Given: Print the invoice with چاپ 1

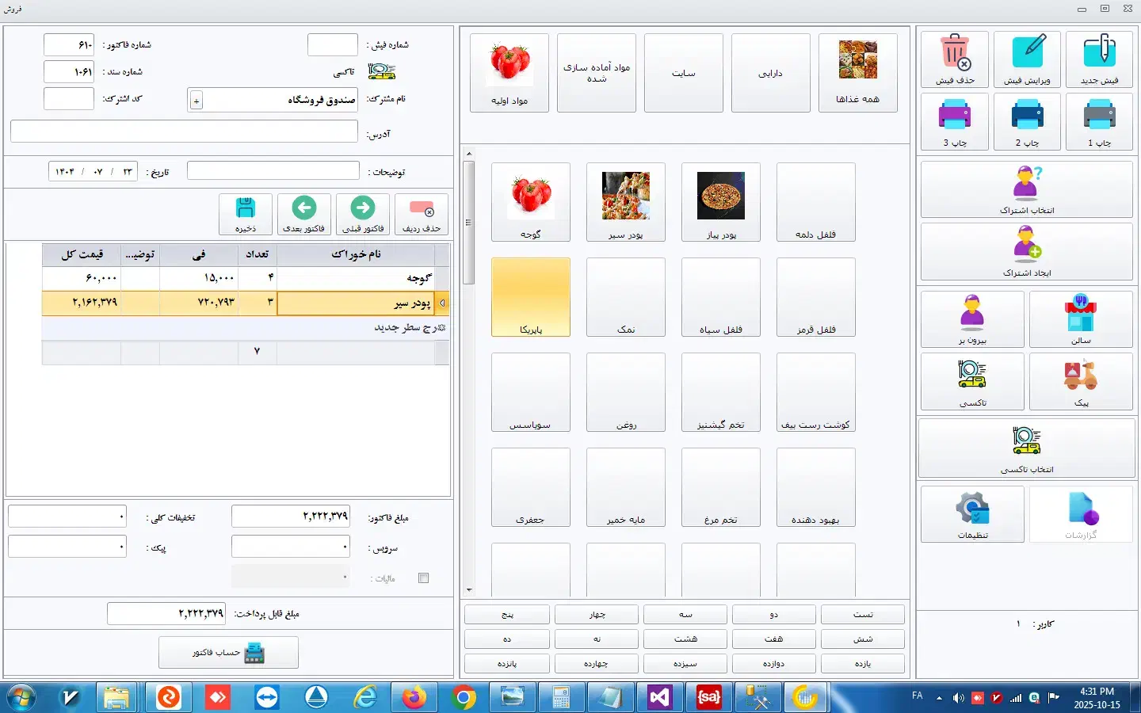Looking at the screenshot, I should pyautogui.click(x=1100, y=121).
